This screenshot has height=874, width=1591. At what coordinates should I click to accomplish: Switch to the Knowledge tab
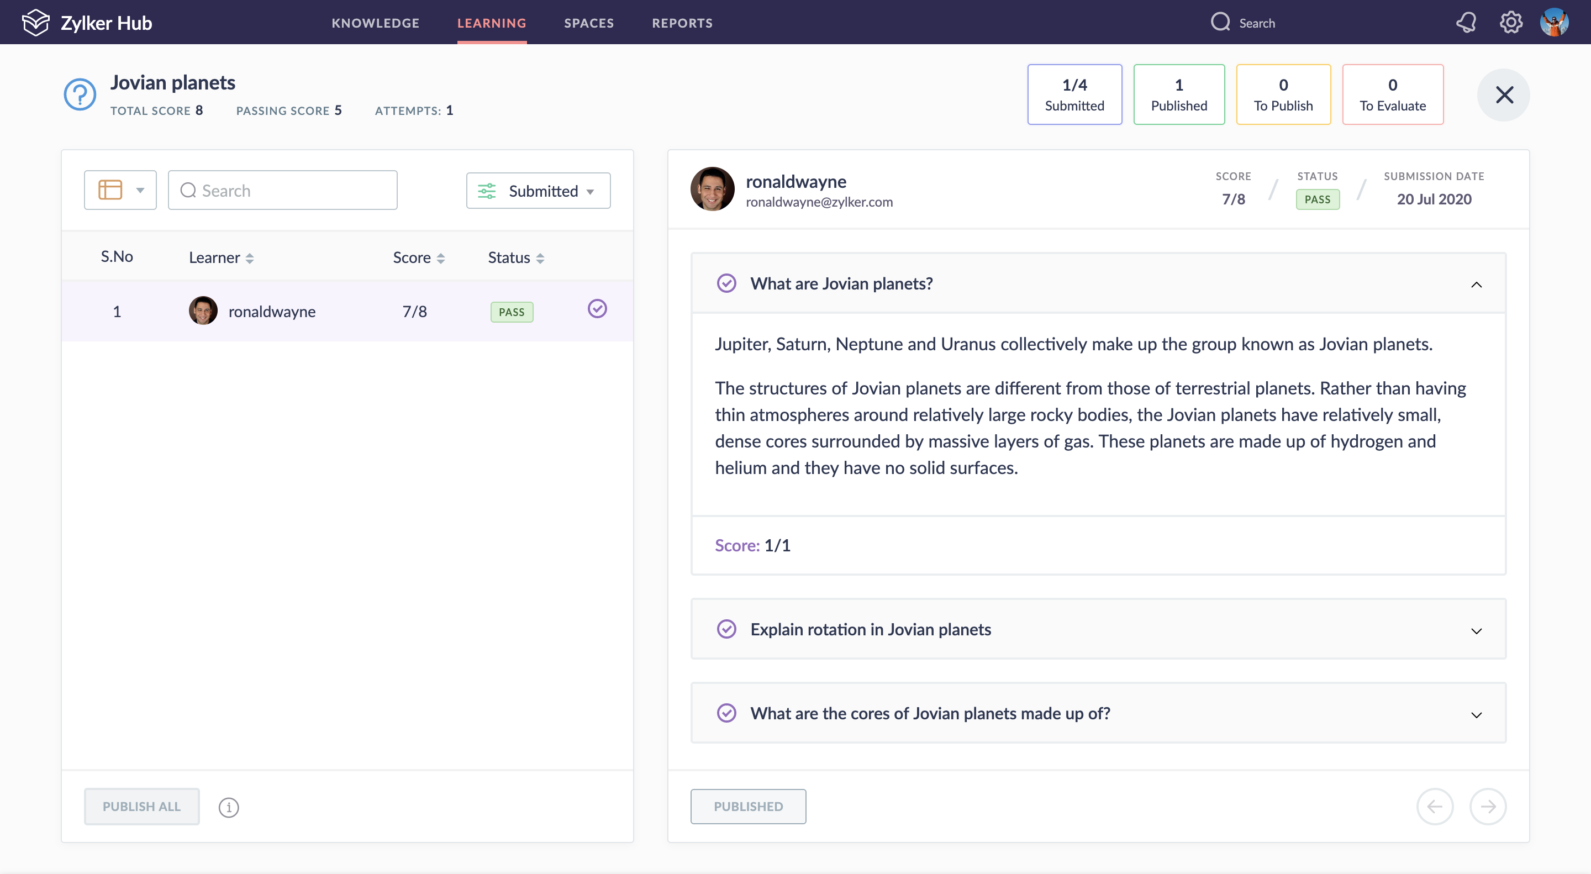coord(375,23)
